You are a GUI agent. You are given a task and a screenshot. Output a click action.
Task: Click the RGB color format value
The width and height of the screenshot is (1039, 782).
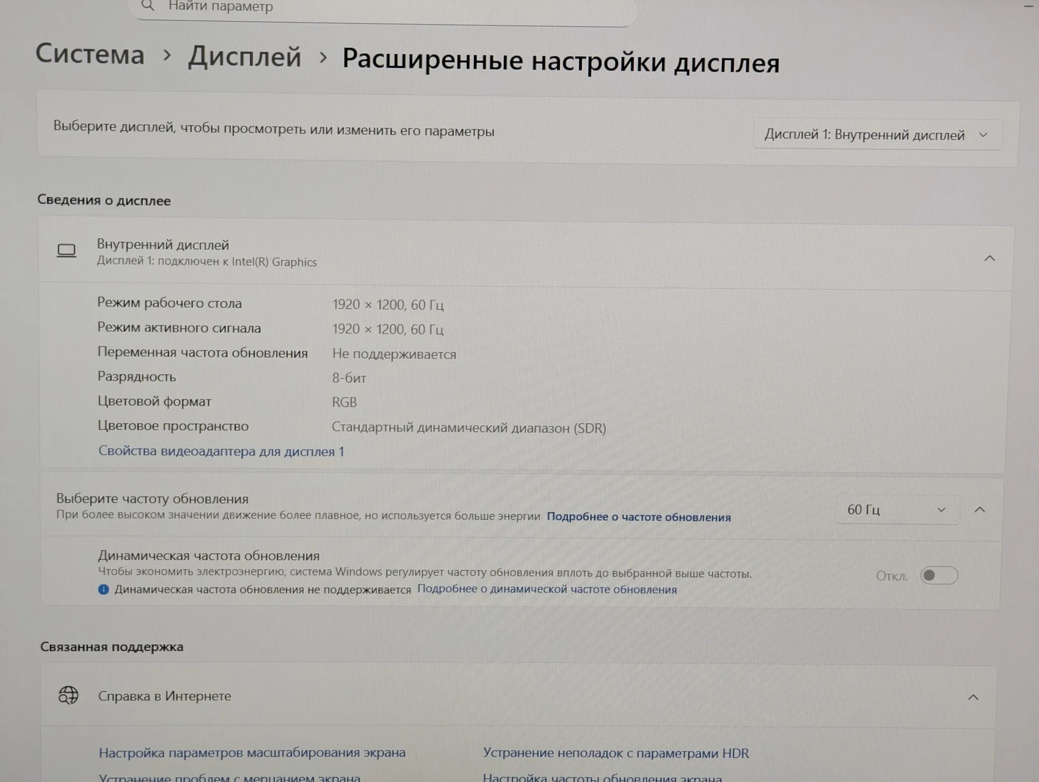click(x=344, y=402)
